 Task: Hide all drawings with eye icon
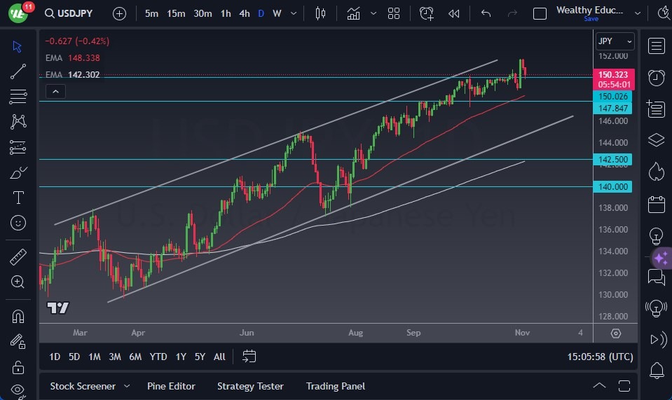point(18,390)
